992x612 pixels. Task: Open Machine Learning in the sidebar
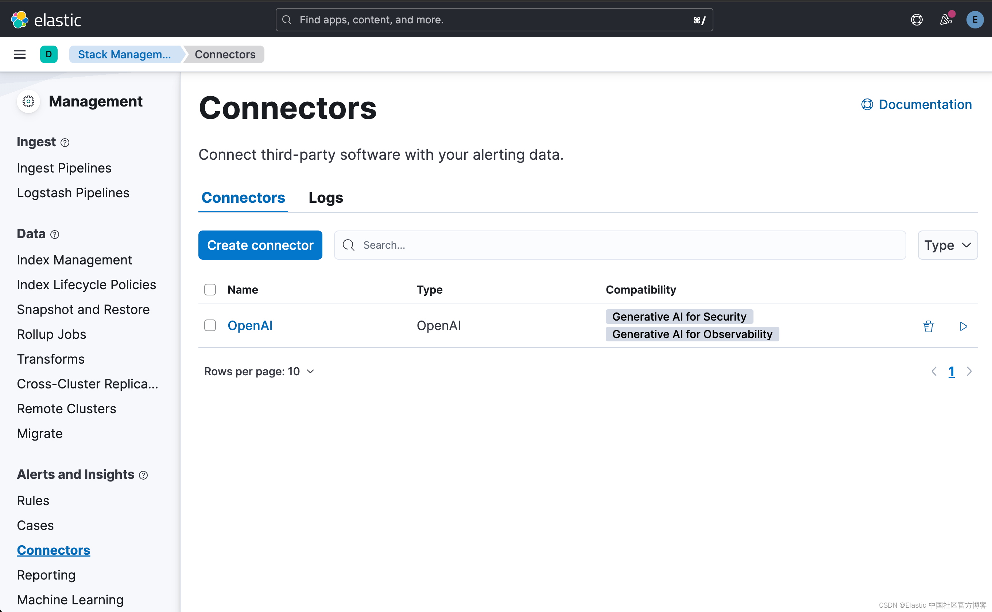coord(70,600)
